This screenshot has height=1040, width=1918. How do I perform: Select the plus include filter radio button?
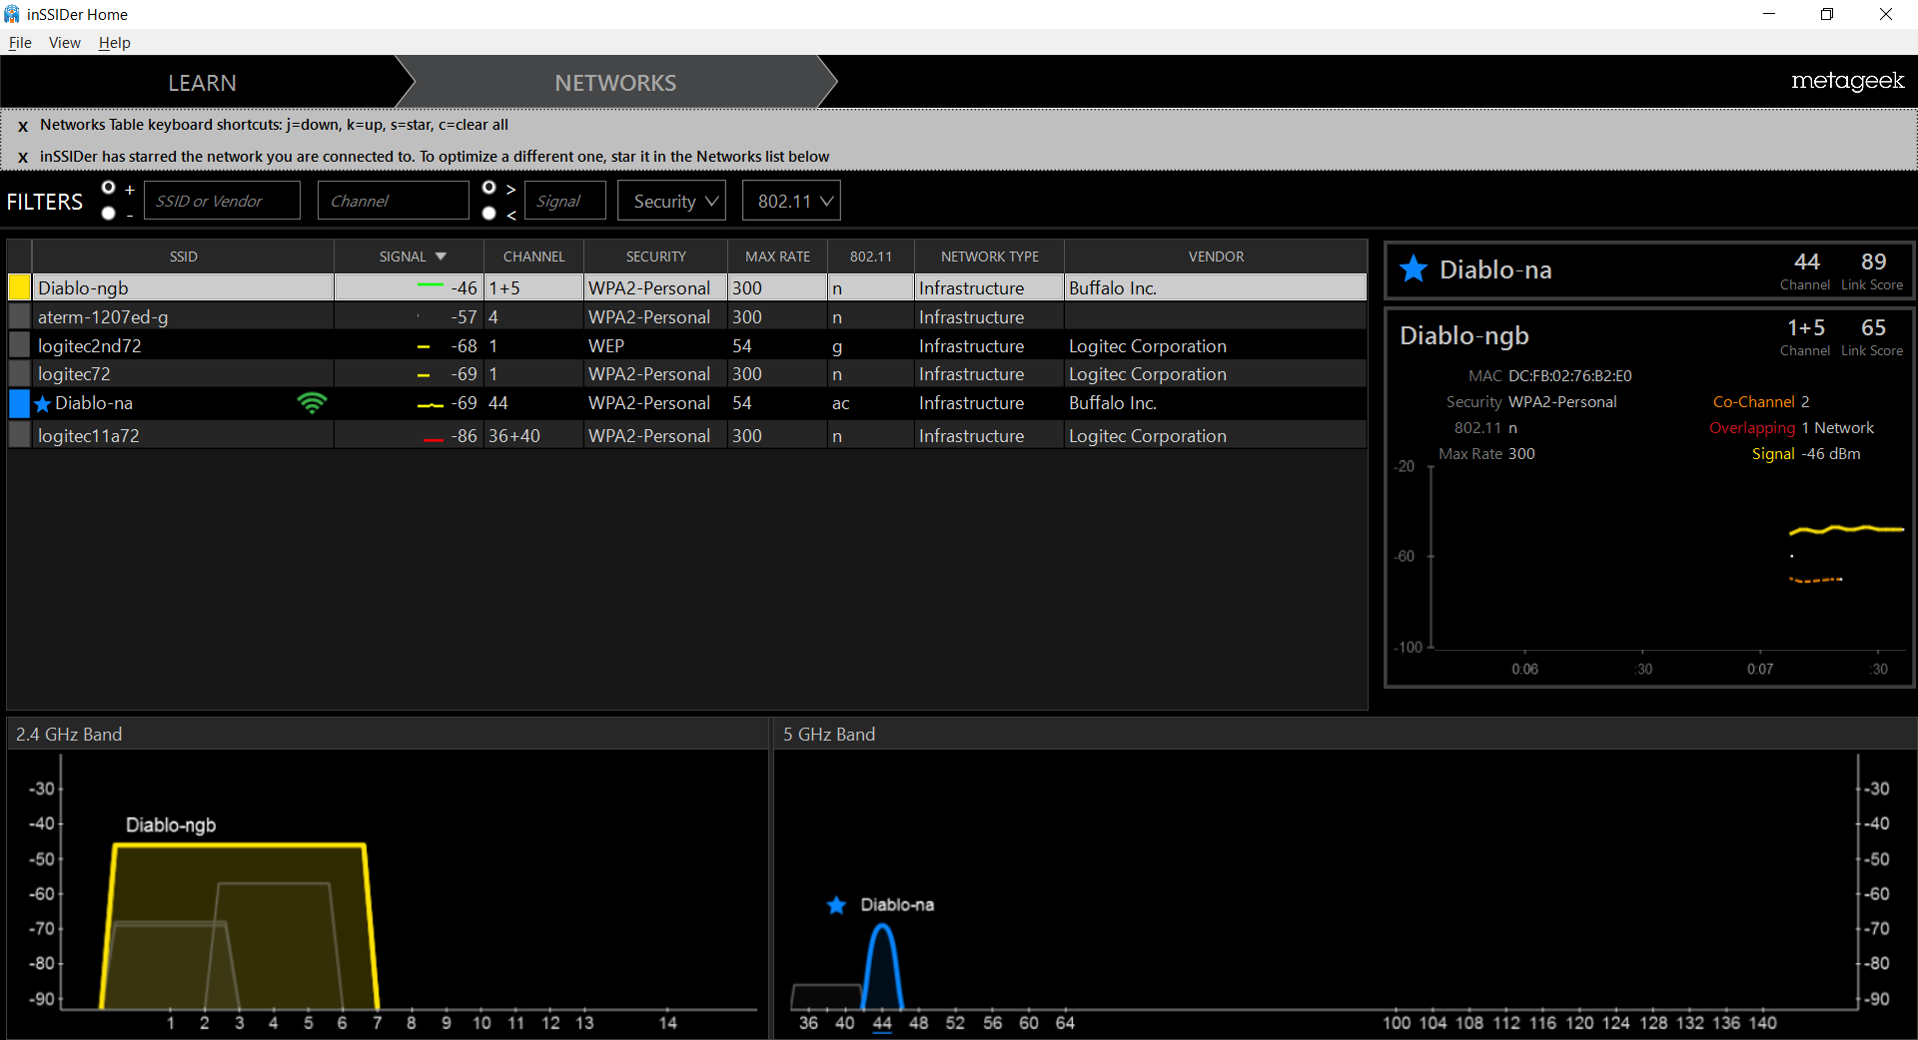109,188
